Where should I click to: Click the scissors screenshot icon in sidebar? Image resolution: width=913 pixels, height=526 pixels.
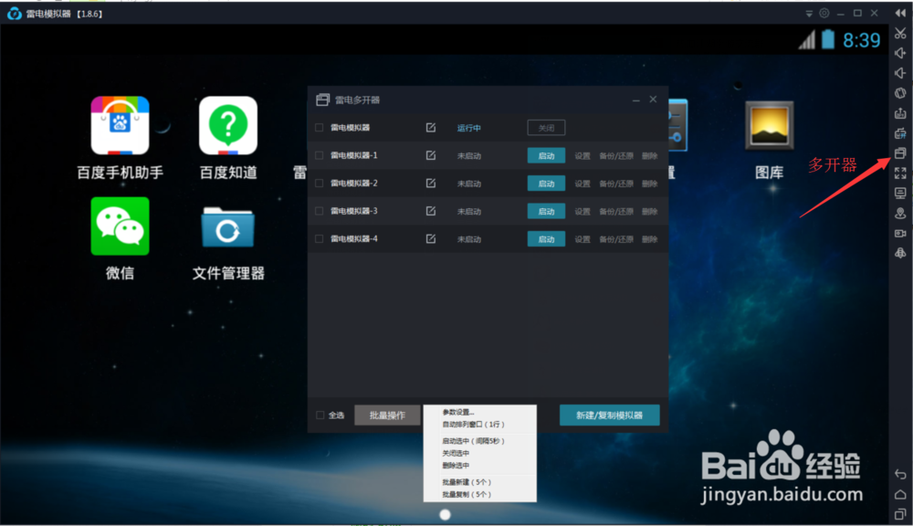(x=900, y=33)
